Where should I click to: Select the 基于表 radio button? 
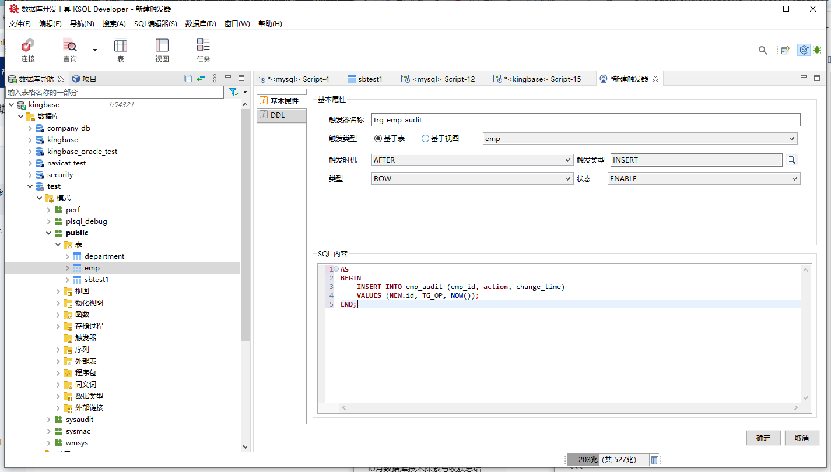pyautogui.click(x=378, y=139)
